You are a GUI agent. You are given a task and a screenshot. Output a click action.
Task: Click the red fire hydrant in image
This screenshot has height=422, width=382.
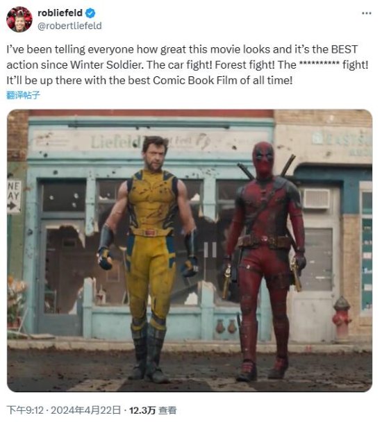pos(342,318)
